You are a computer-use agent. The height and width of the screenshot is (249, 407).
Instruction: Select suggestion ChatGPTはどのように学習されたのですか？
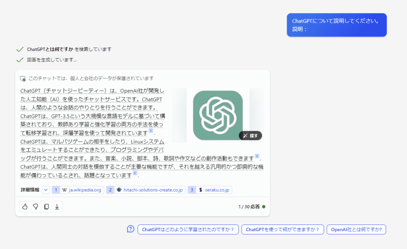point(188,229)
